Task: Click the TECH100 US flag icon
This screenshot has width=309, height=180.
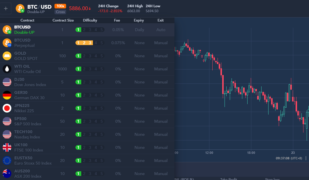Action: coord(7,134)
